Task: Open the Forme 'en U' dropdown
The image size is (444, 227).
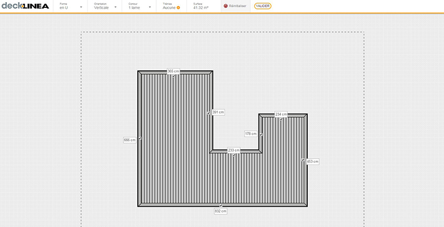Action: point(71,6)
